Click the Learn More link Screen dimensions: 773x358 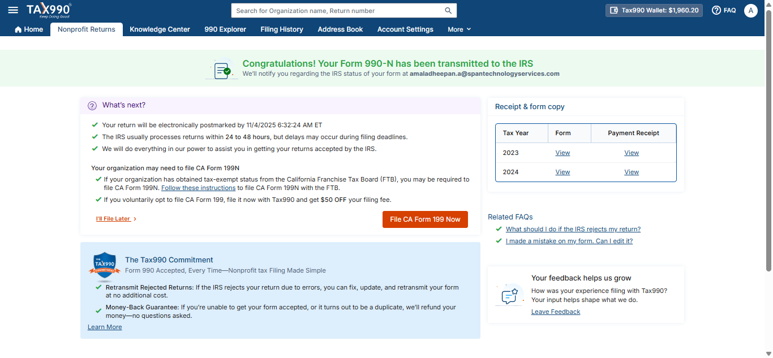(105, 327)
